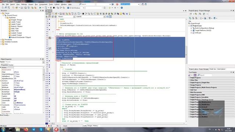This screenshot has height=132, width=235.
Task: Click the file explorer icon on taskbar
Action: [18, 129]
